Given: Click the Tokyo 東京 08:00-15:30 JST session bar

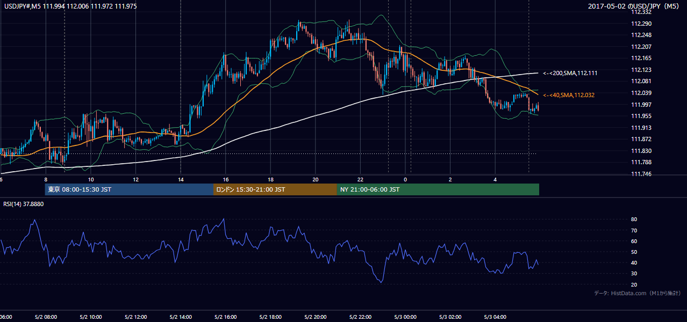Looking at the screenshot, I should click(129, 189).
